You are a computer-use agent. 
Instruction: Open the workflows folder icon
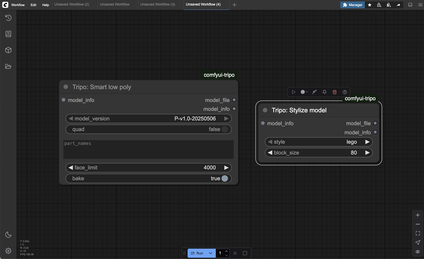coord(8,66)
